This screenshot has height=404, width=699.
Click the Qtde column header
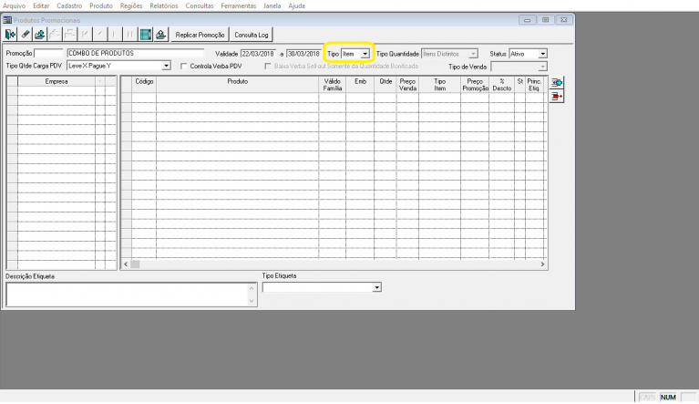coord(385,85)
